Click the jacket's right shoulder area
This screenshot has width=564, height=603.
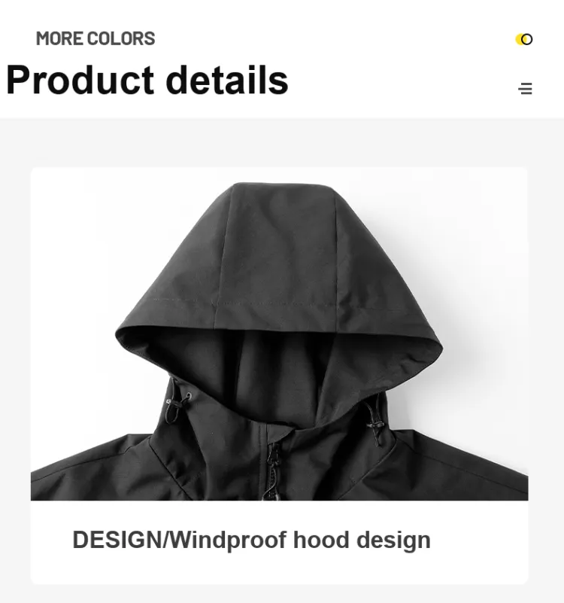pyautogui.click(x=461, y=465)
